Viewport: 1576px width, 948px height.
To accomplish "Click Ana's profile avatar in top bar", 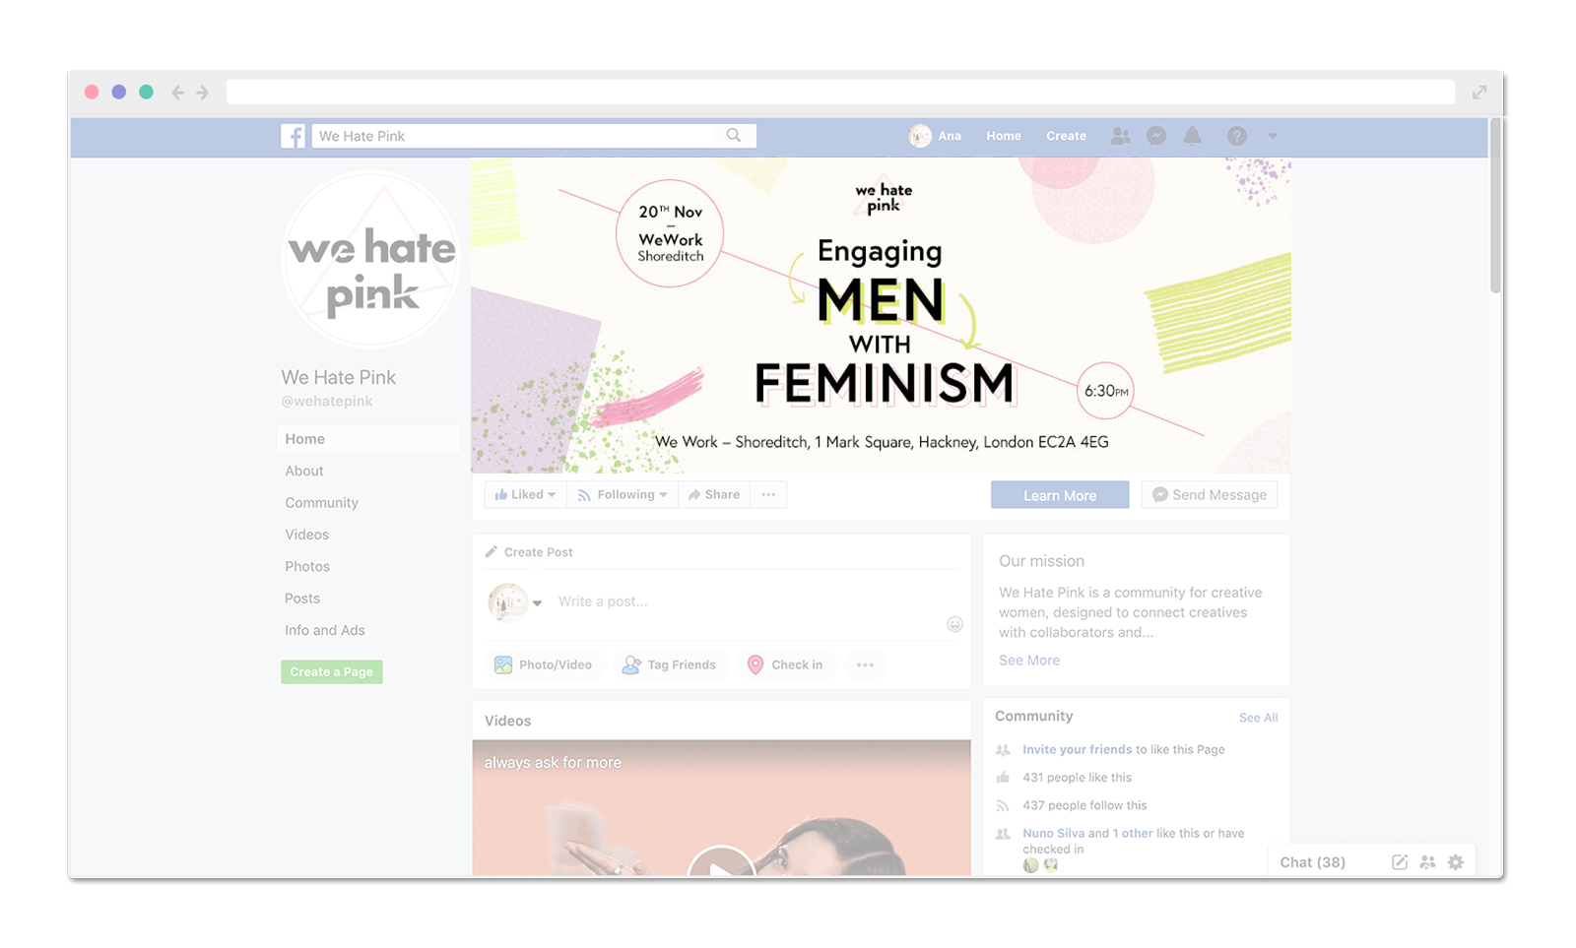I will pos(920,136).
